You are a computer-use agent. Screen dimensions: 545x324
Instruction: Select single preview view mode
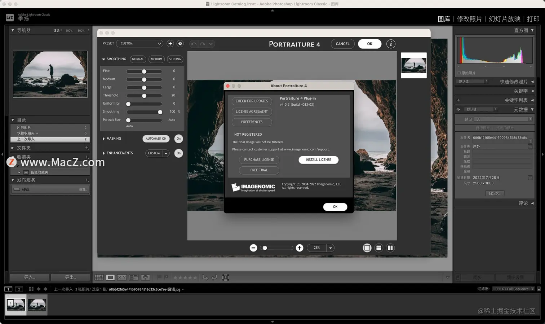pyautogui.click(x=367, y=248)
